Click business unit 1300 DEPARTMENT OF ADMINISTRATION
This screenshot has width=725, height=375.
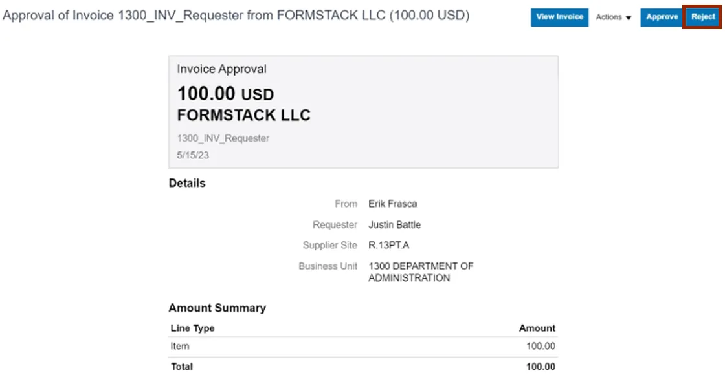click(x=420, y=272)
